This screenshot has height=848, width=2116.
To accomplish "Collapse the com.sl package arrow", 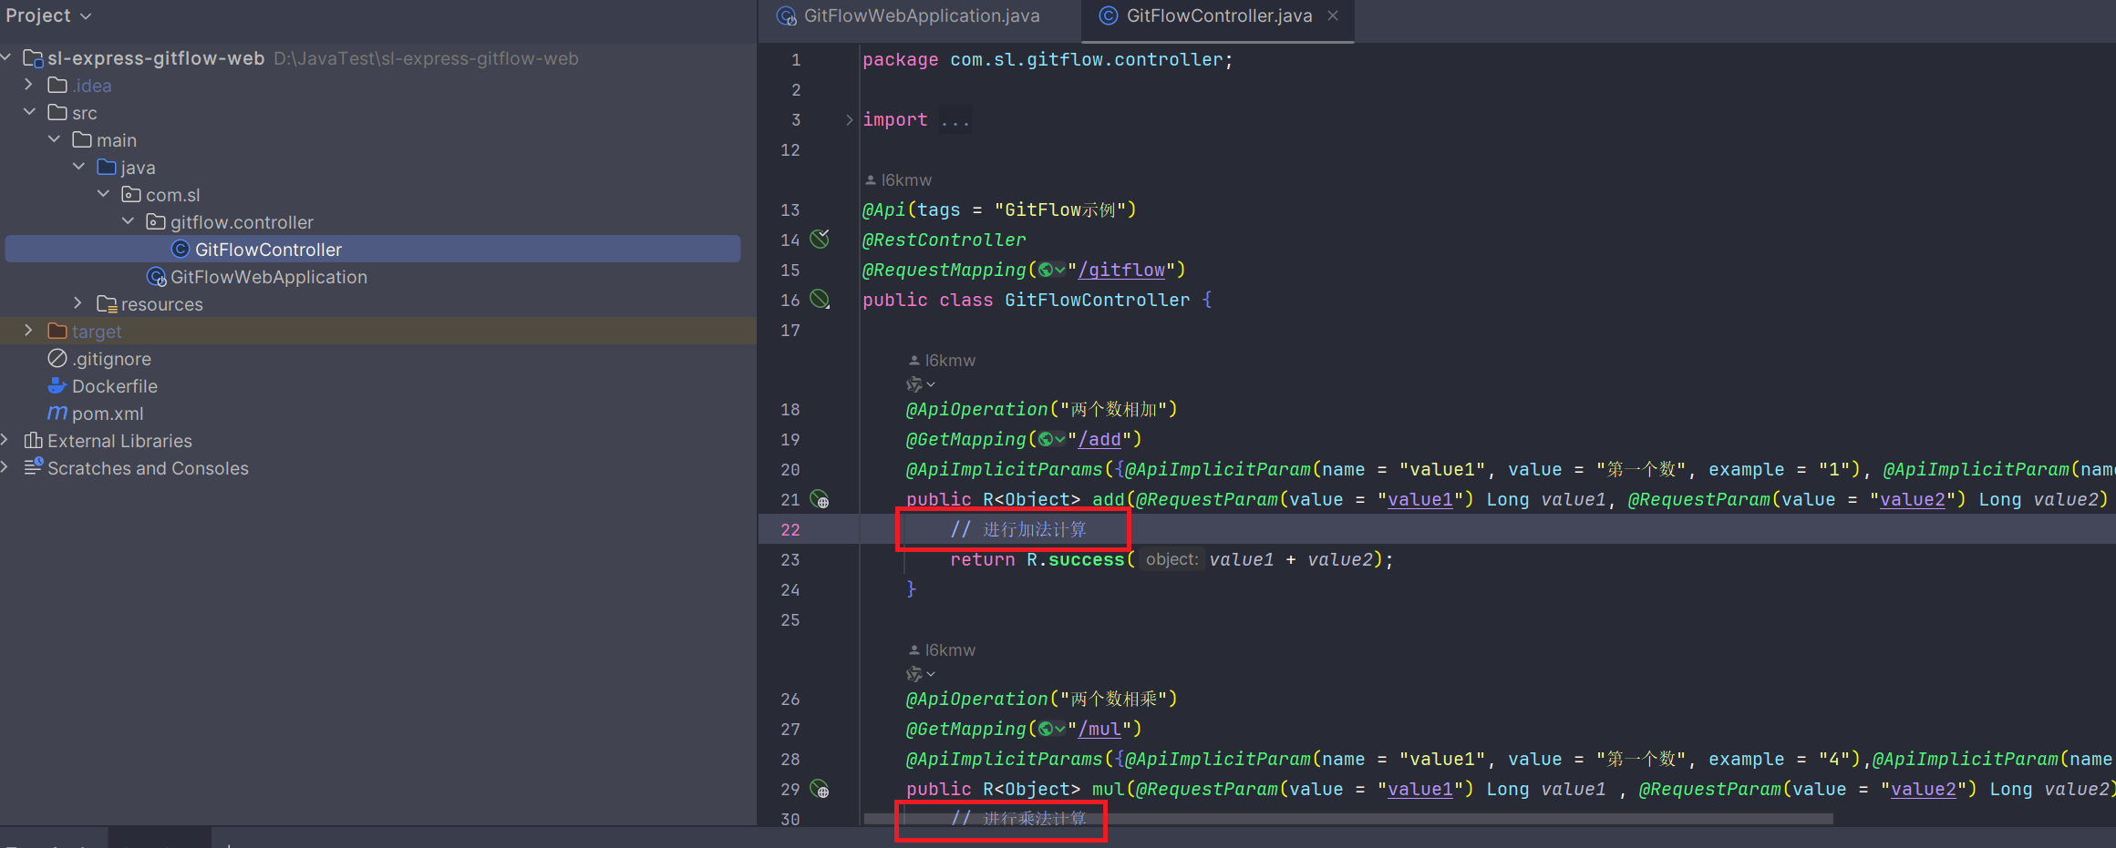I will click(103, 194).
